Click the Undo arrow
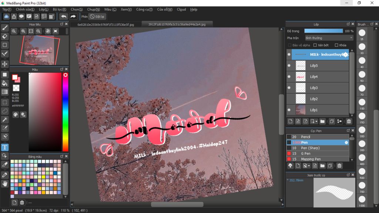Image resolution: width=379 pixels, height=213 pixels. click(64, 16)
